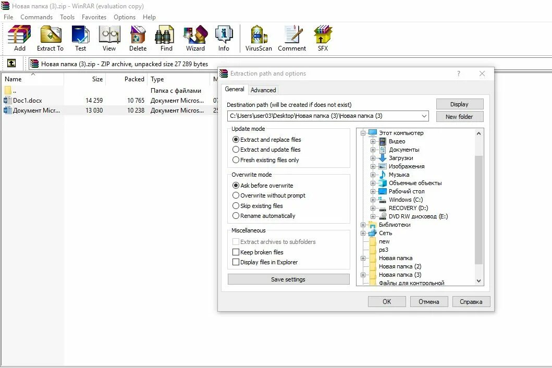
Task: Open the Options menu
Action: [124, 17]
